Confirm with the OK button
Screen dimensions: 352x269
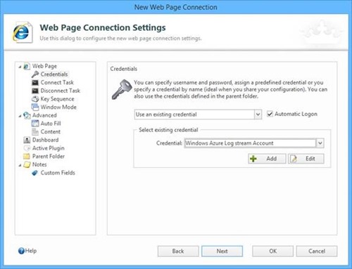272,251
